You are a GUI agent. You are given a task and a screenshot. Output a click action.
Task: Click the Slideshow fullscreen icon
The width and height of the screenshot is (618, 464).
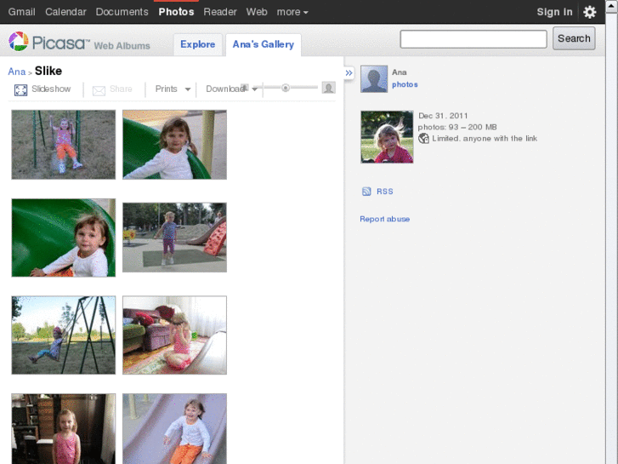point(21,89)
